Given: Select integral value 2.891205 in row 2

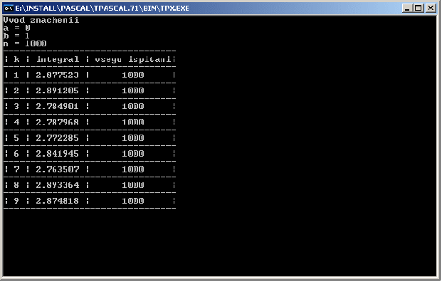Looking at the screenshot, I should pos(57,91).
